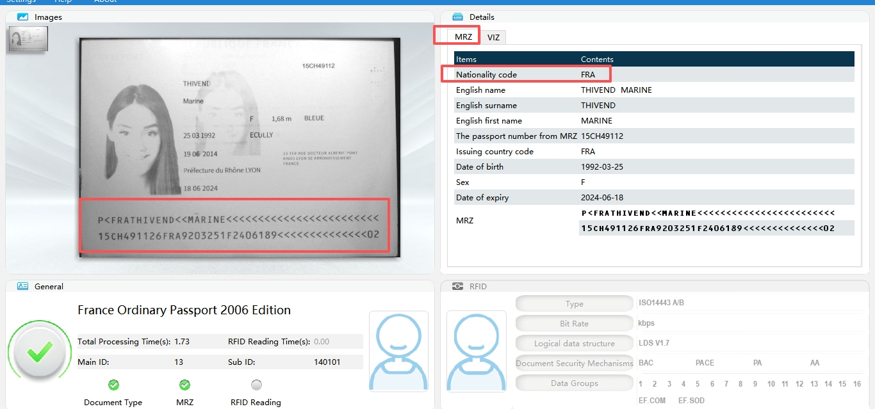875x409 pixels.
Task: Click the English surname row label
Action: [486, 105]
